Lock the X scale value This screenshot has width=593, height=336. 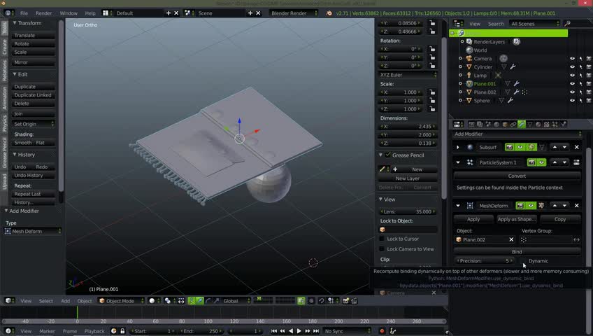tap(432, 92)
